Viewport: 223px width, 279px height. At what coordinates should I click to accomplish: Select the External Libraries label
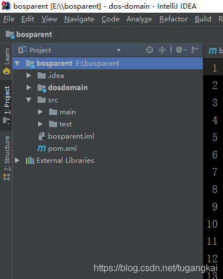click(65, 161)
